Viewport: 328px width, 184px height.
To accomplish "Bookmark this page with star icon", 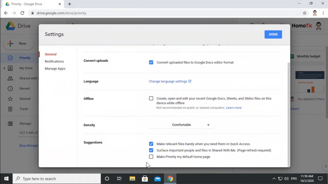I will pyautogui.click(x=305, y=13).
